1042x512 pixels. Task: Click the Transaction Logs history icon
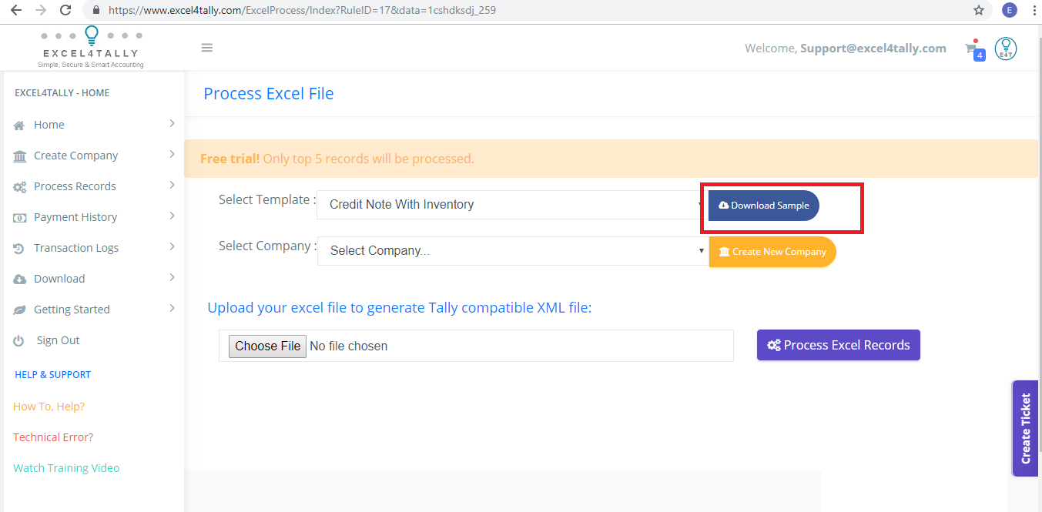point(19,249)
